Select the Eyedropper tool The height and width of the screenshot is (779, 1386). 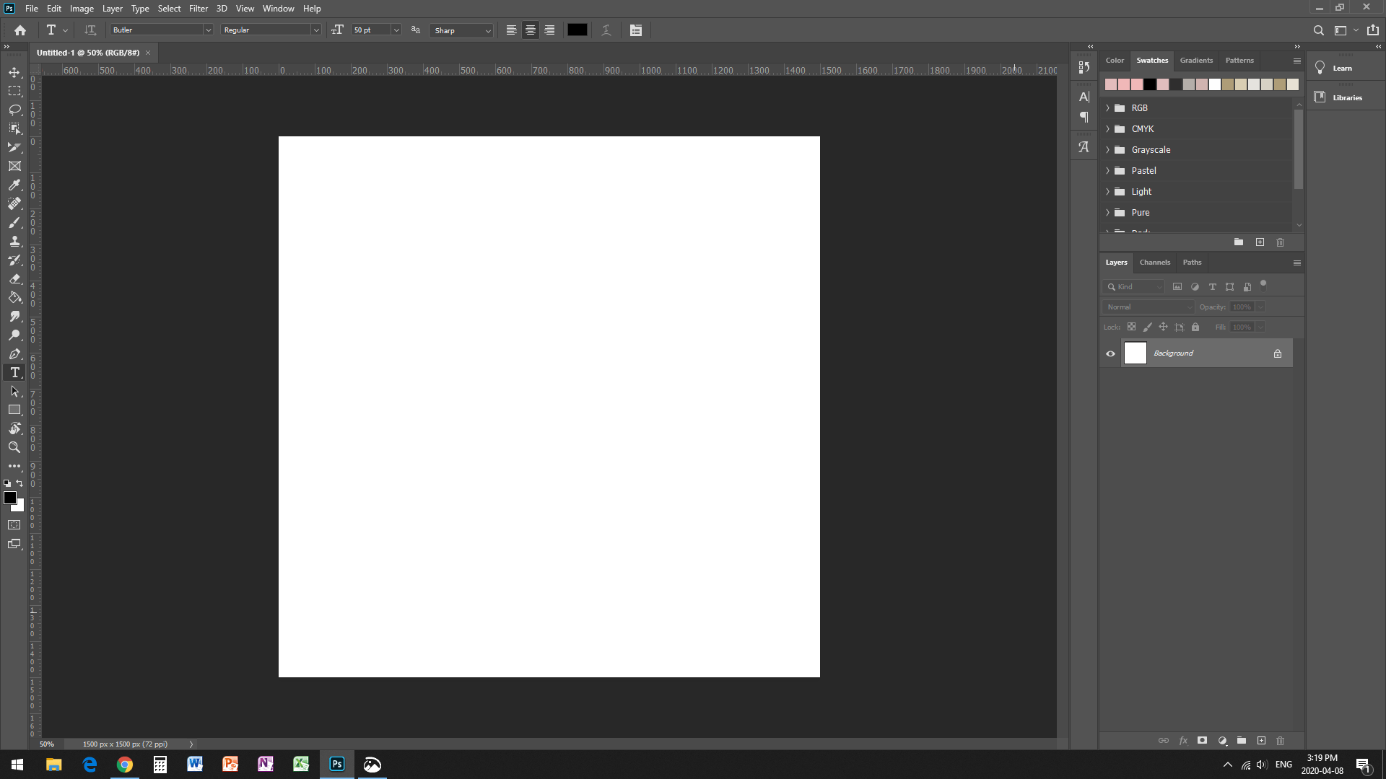click(x=14, y=185)
